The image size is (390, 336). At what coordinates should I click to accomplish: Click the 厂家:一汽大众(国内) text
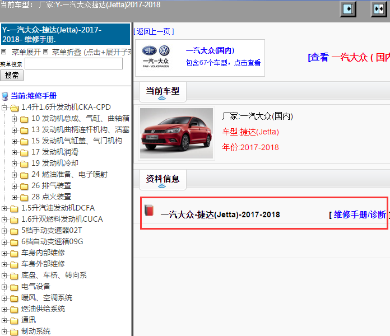click(257, 116)
